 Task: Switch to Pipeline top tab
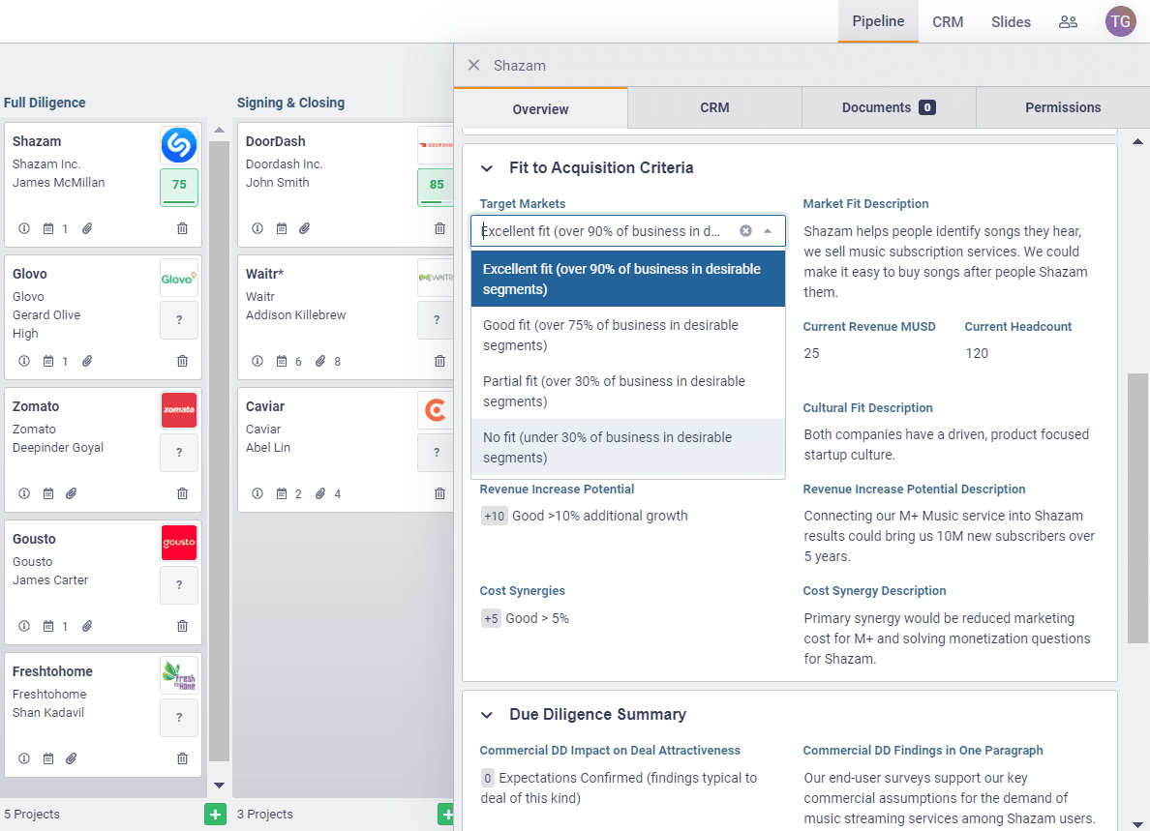pos(878,22)
